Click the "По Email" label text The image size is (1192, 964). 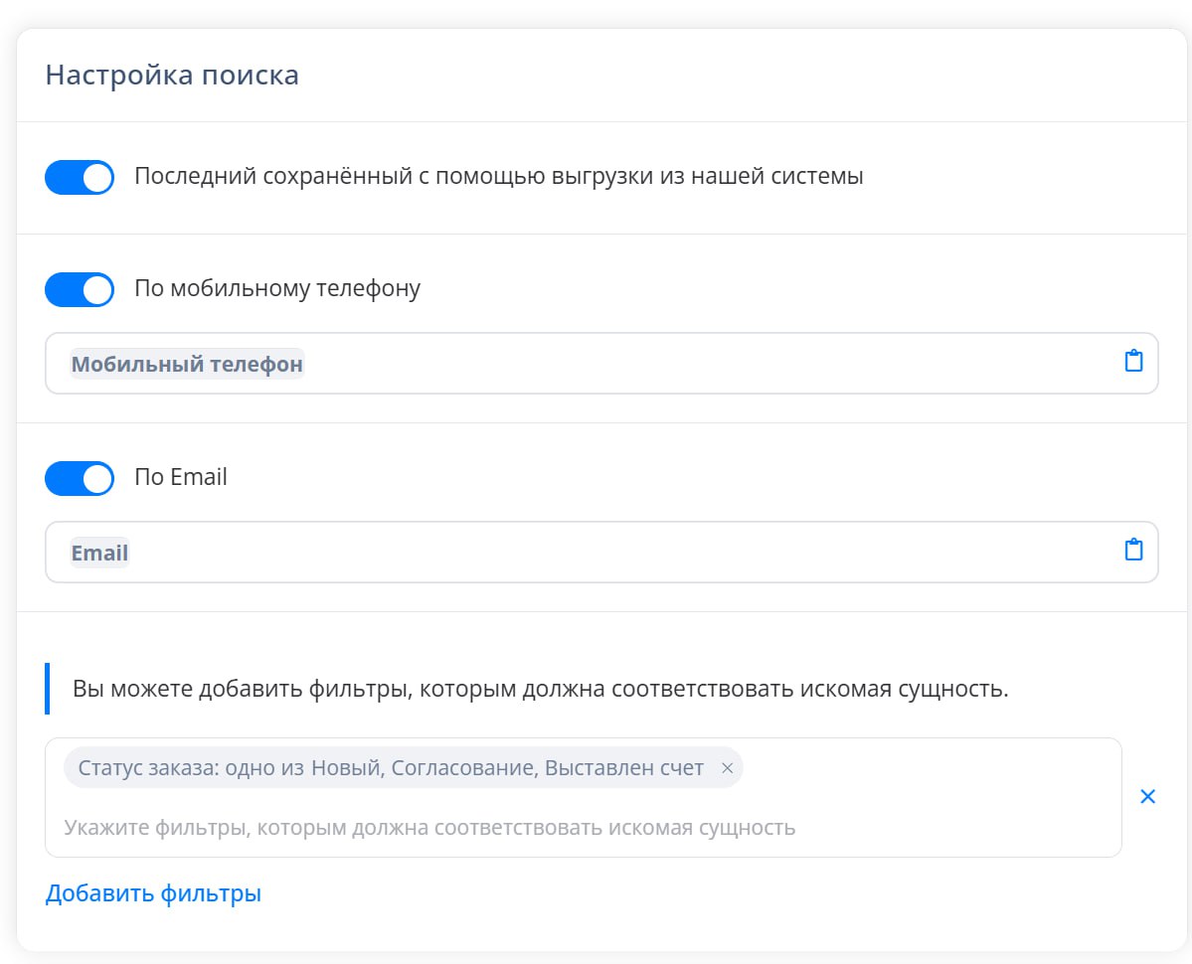[x=181, y=478]
